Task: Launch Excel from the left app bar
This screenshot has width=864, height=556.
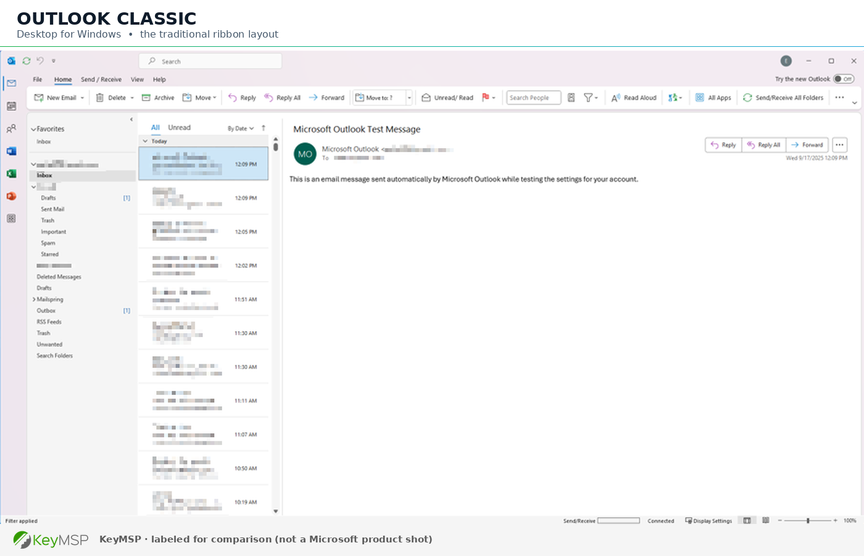Action: (11, 174)
